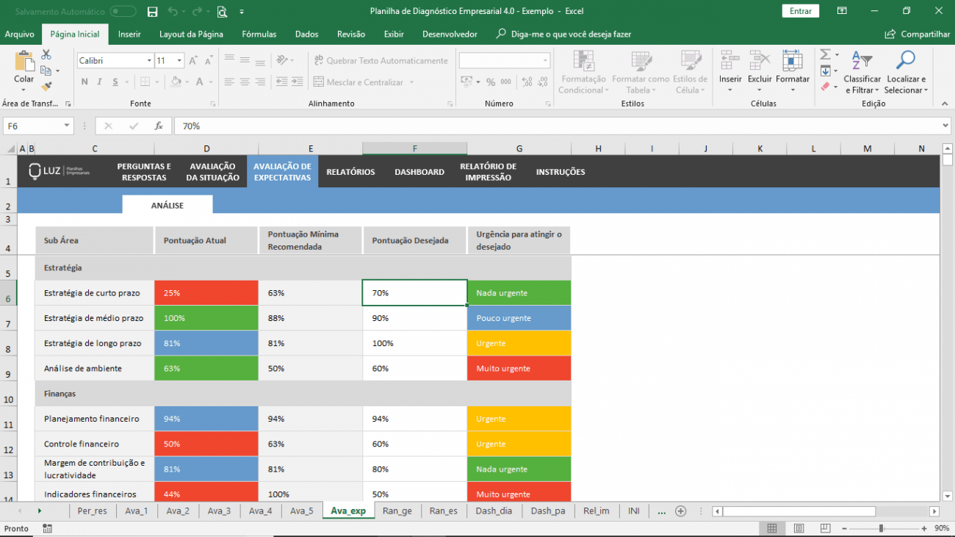Toggle bold N formatting
955x537 pixels.
(84, 82)
